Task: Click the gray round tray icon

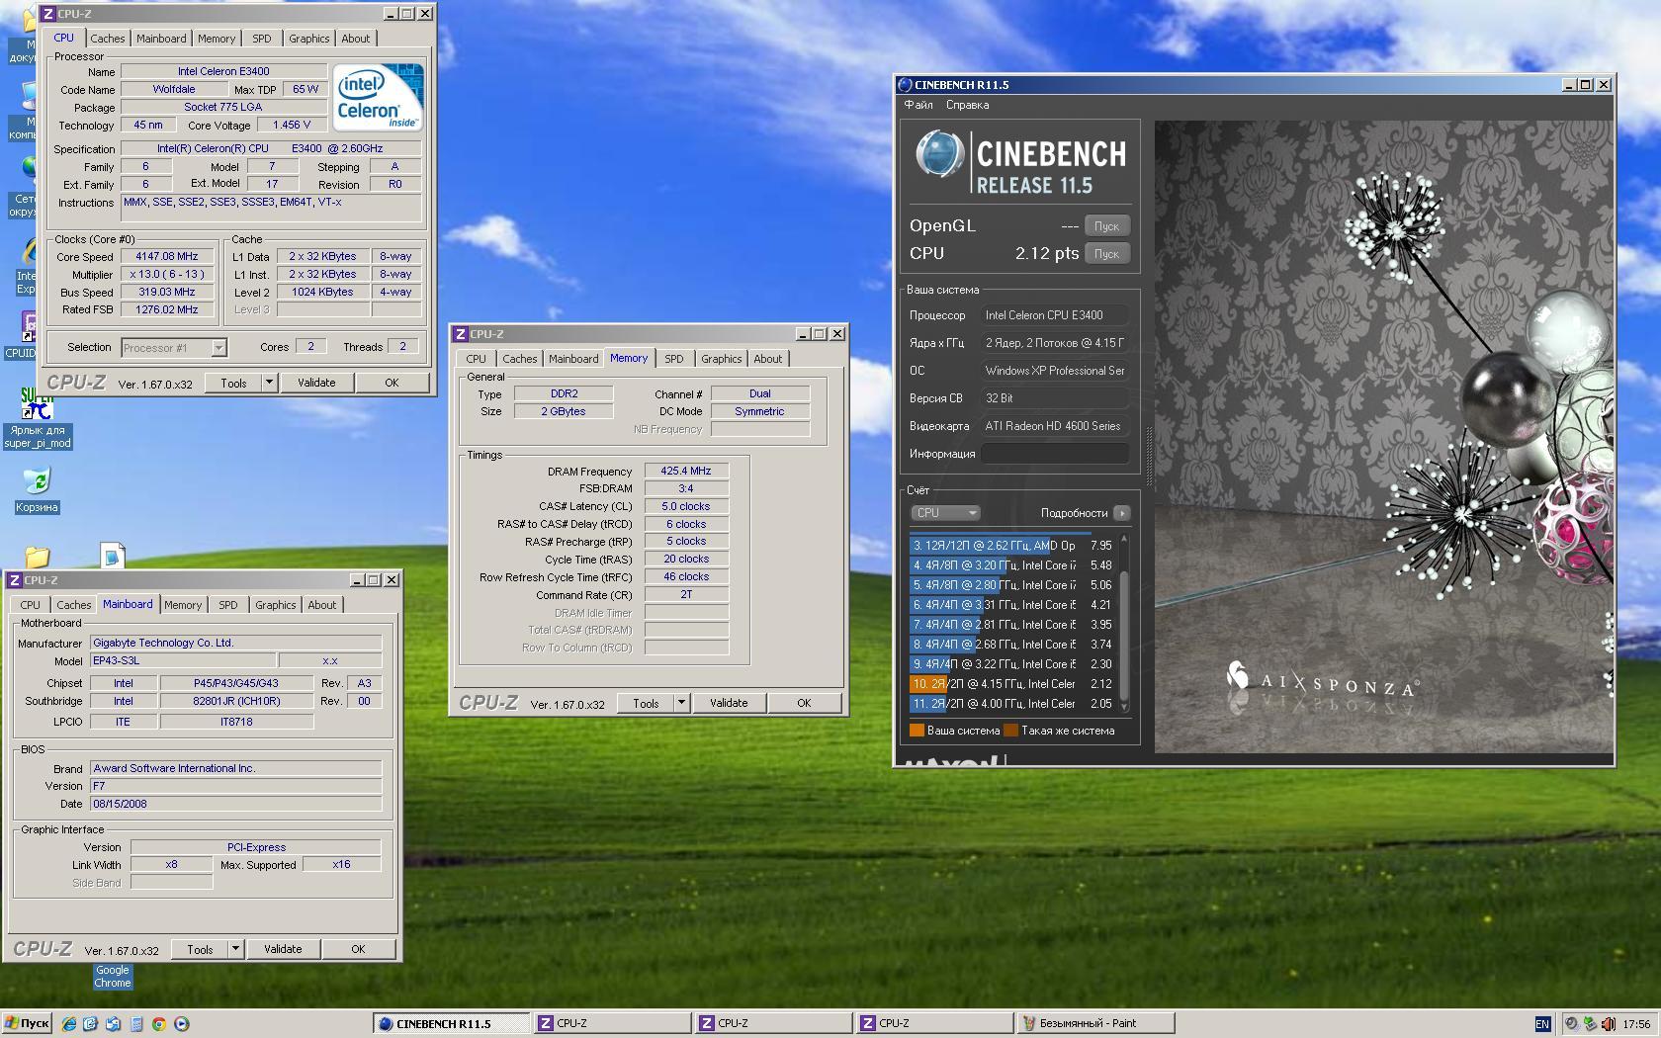Action: [x=1571, y=1024]
